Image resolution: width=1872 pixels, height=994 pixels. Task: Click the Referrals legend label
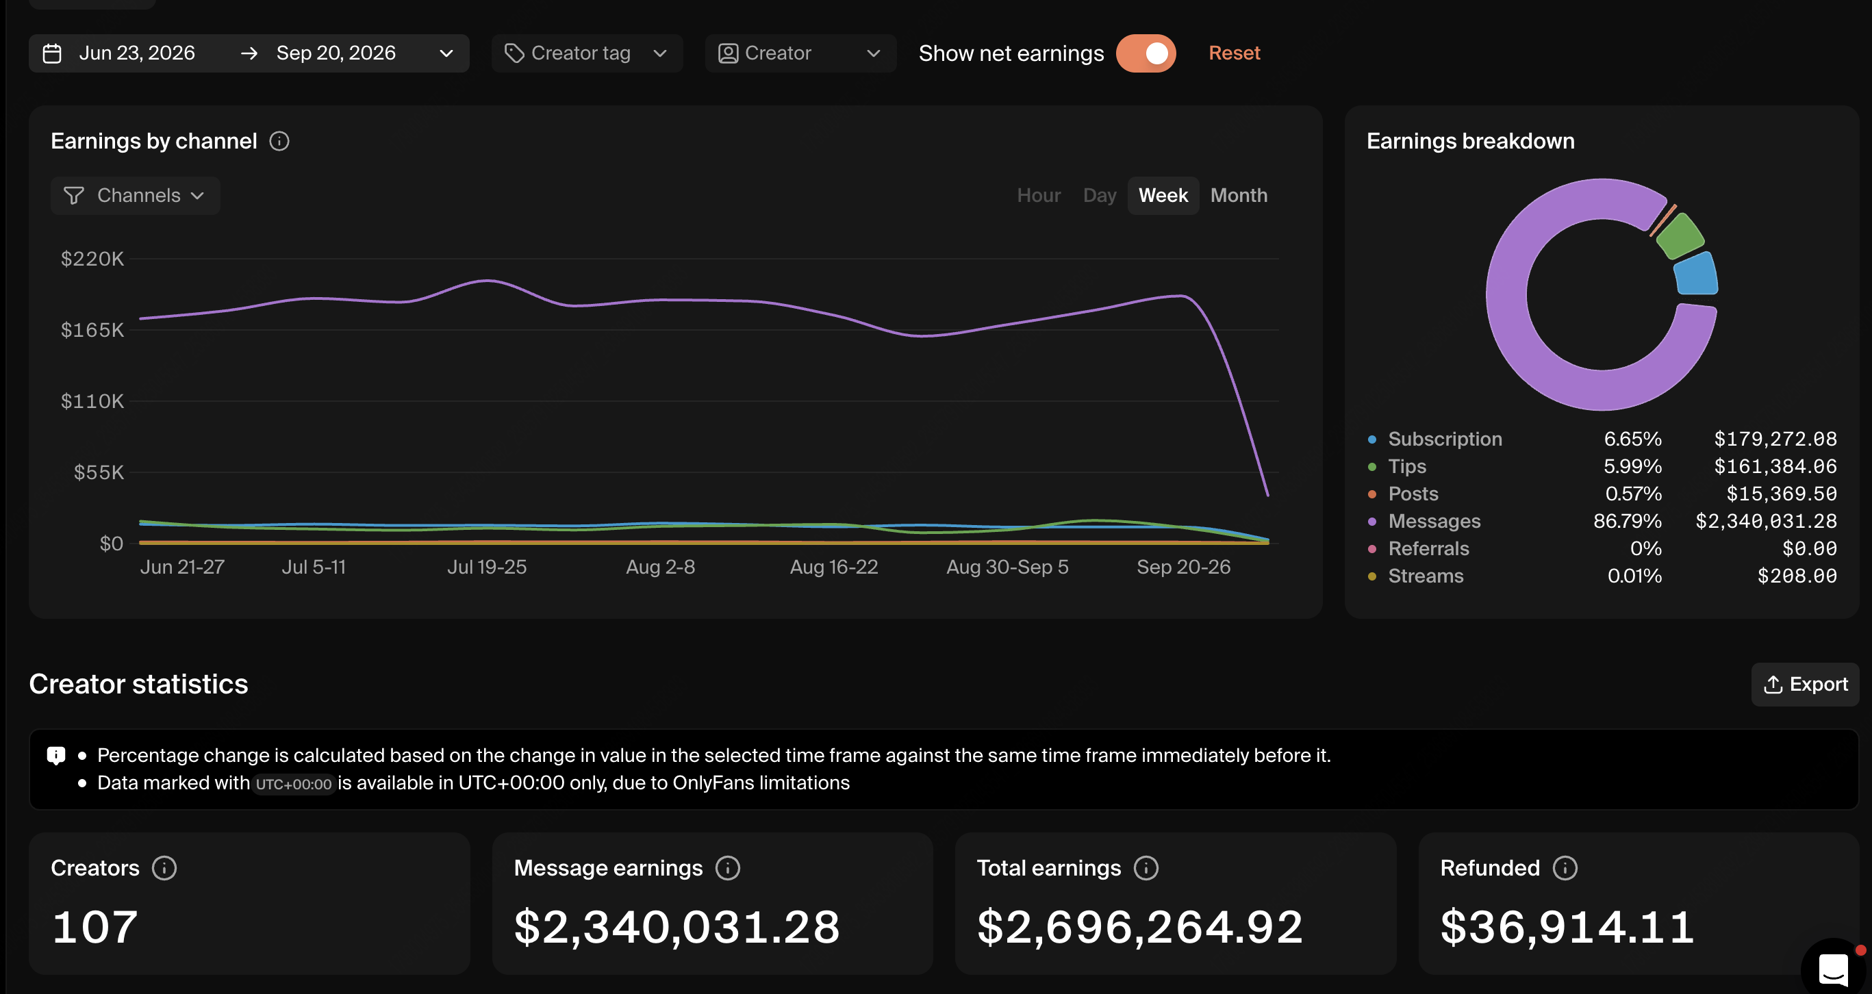(1428, 548)
